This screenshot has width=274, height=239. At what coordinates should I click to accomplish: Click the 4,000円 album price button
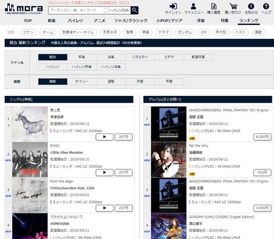click(263, 208)
